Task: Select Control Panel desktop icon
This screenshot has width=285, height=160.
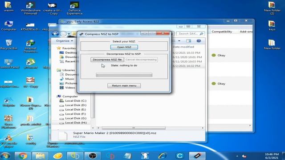Action: tap(8, 64)
